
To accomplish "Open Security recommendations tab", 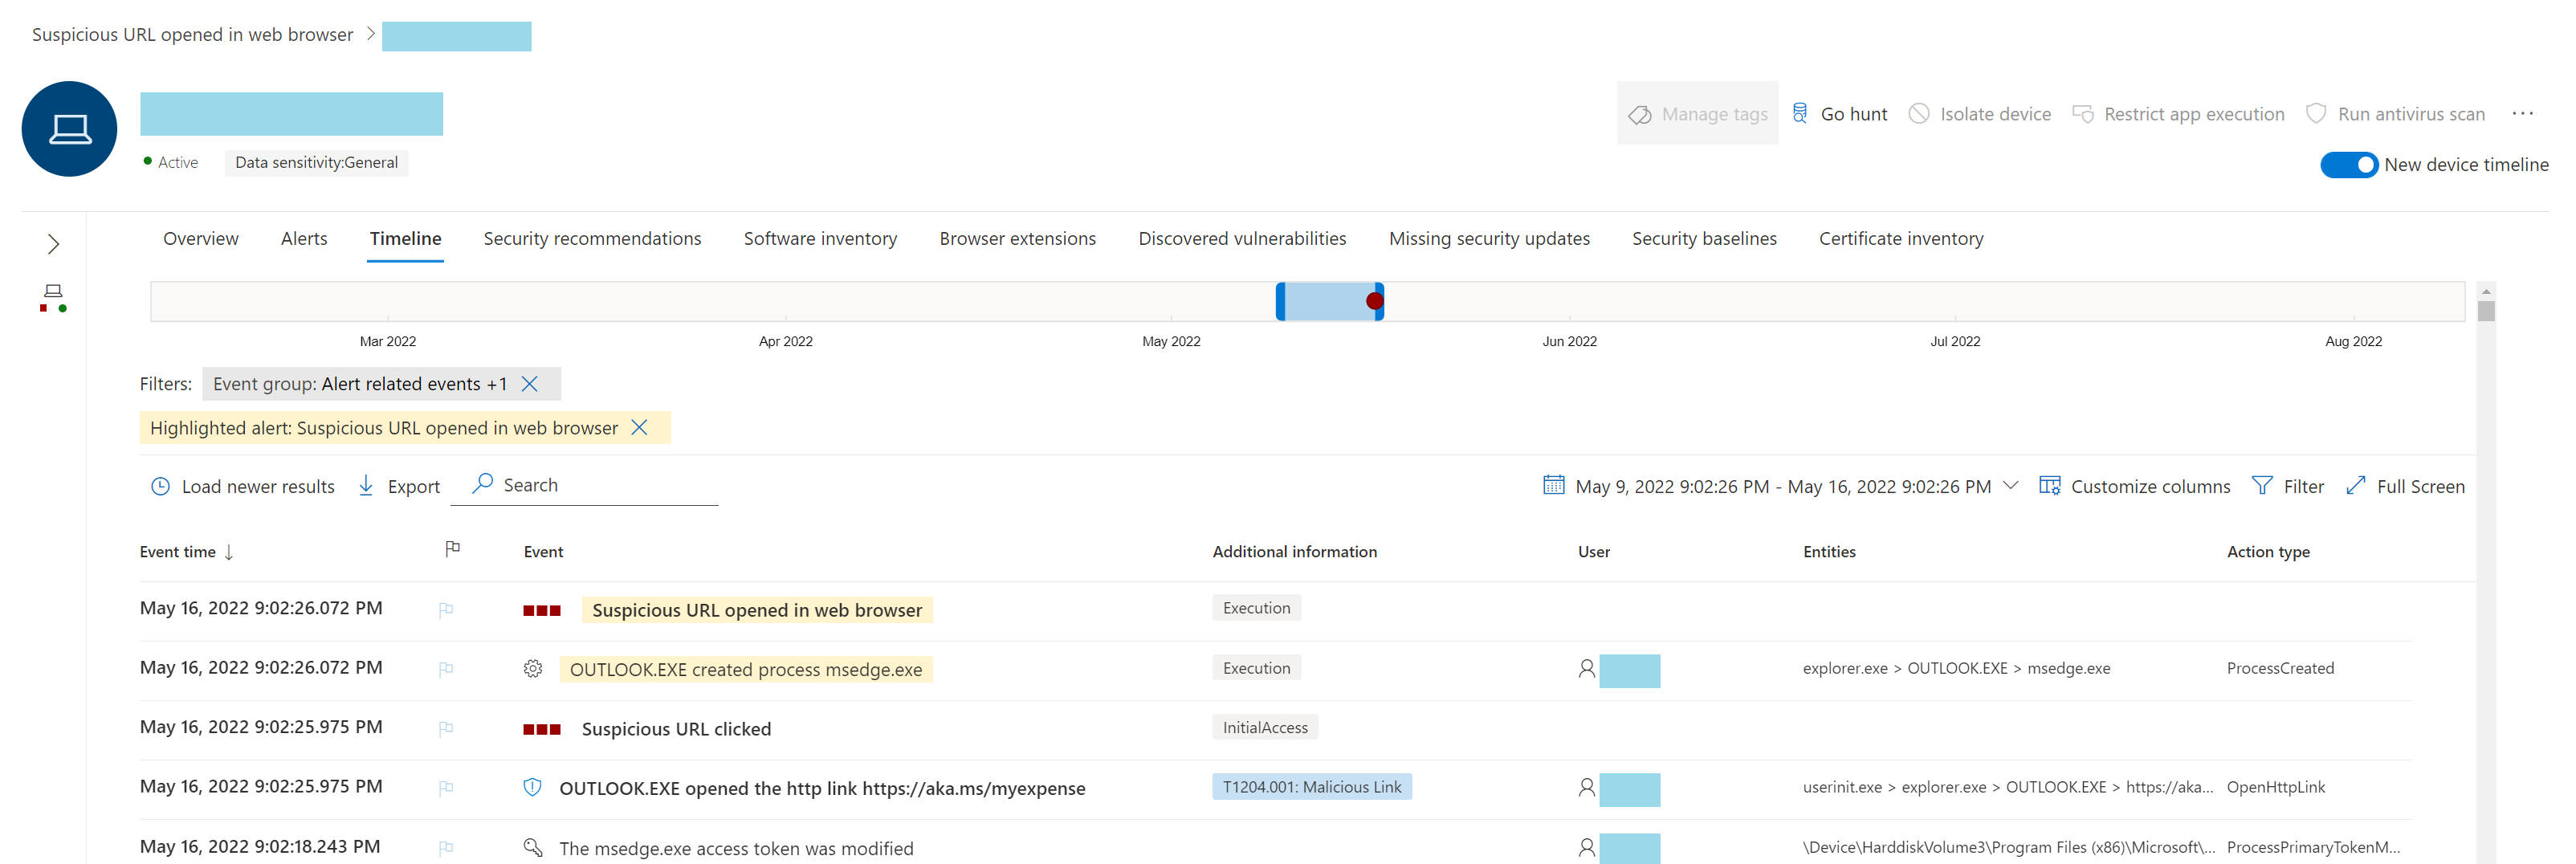I will click(x=592, y=239).
